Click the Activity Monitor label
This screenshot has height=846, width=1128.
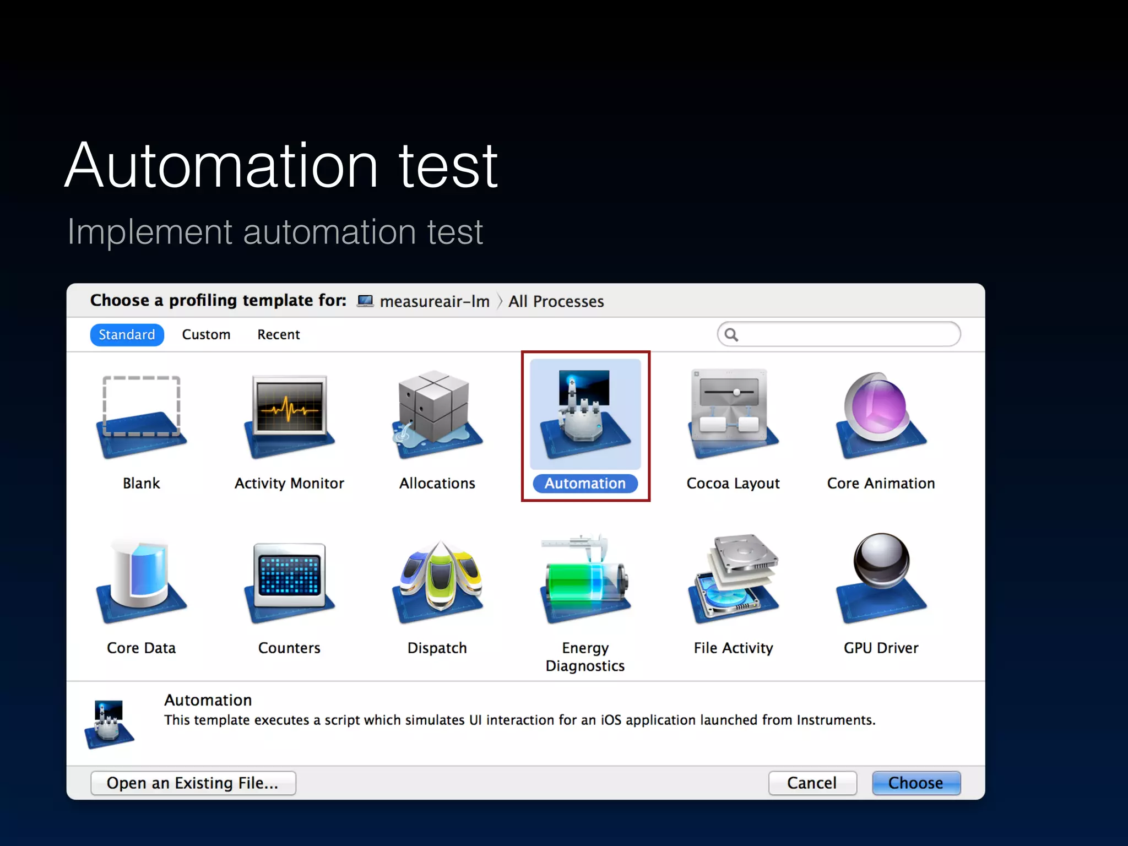(x=290, y=483)
